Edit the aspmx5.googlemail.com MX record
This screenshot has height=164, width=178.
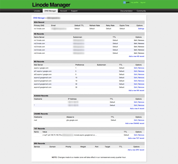[135, 87]
